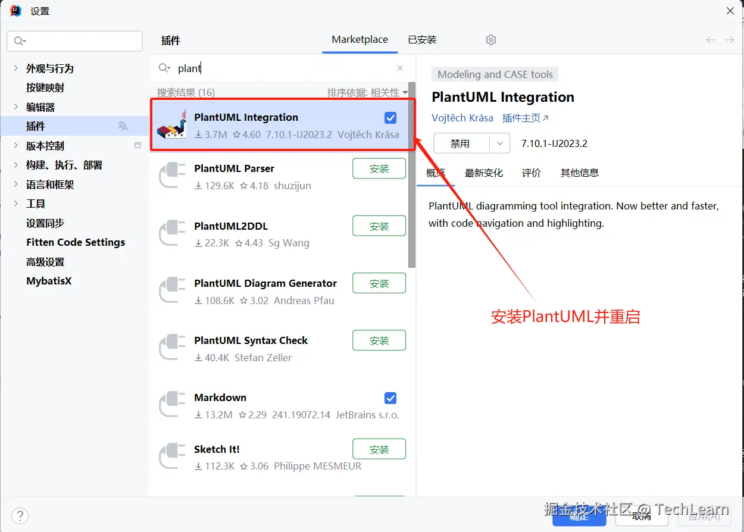Click the PlantUML Integration plugin logo
744x532 pixels.
click(172, 124)
